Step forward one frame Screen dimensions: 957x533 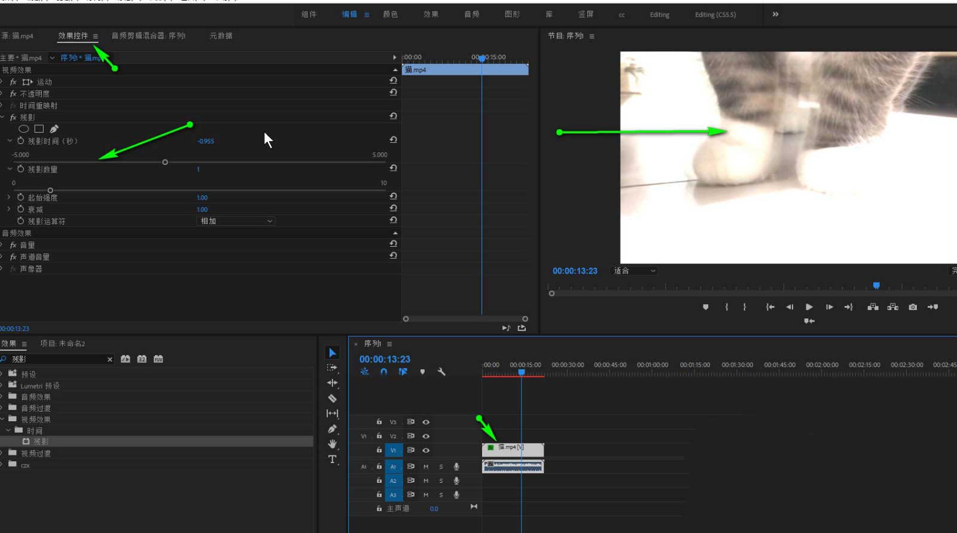[830, 307]
